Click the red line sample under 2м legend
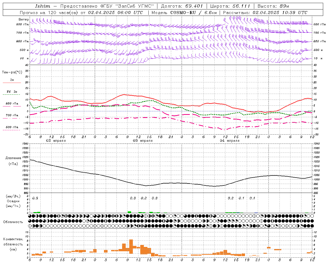327x262 pixels. [12, 83]
